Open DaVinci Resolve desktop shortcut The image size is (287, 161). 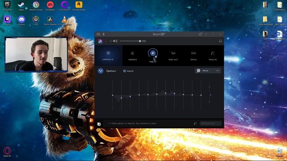tap(50, 20)
